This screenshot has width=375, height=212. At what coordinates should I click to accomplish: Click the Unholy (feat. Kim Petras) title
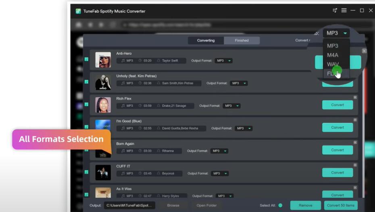[136, 76]
